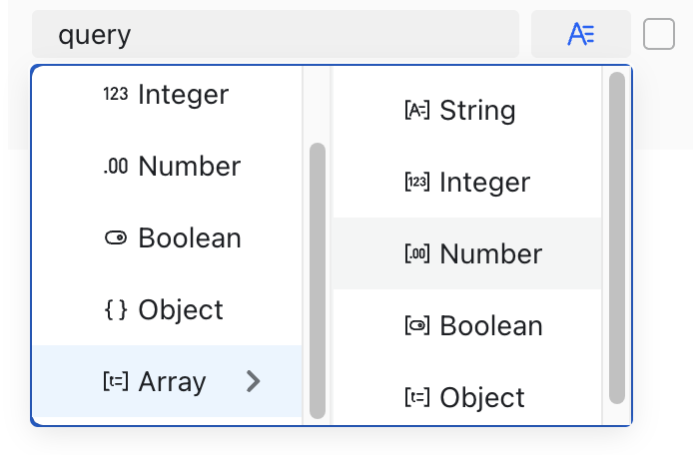Click the bracketed .00 Number array icon

coord(416,253)
